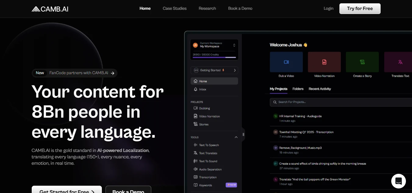
Task: Click the workspace avatar icon
Action: point(195,45)
